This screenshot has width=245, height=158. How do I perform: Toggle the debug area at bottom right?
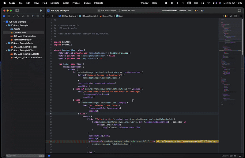tap(240, 156)
